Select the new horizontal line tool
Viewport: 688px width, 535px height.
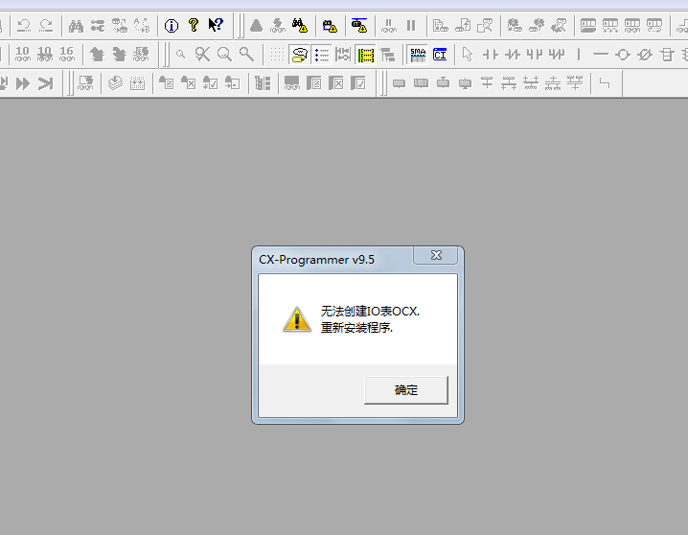tap(601, 55)
